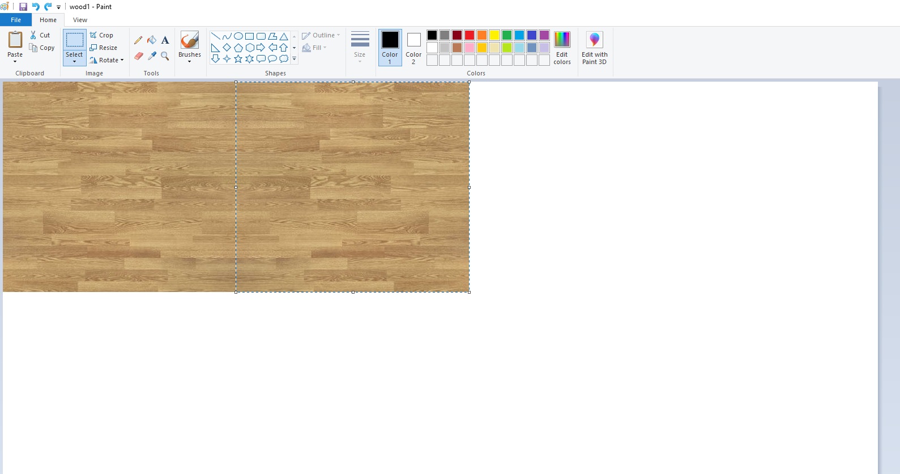Choose the Rounded rectangle shape
Screen dimensions: 900x474
coord(261,36)
